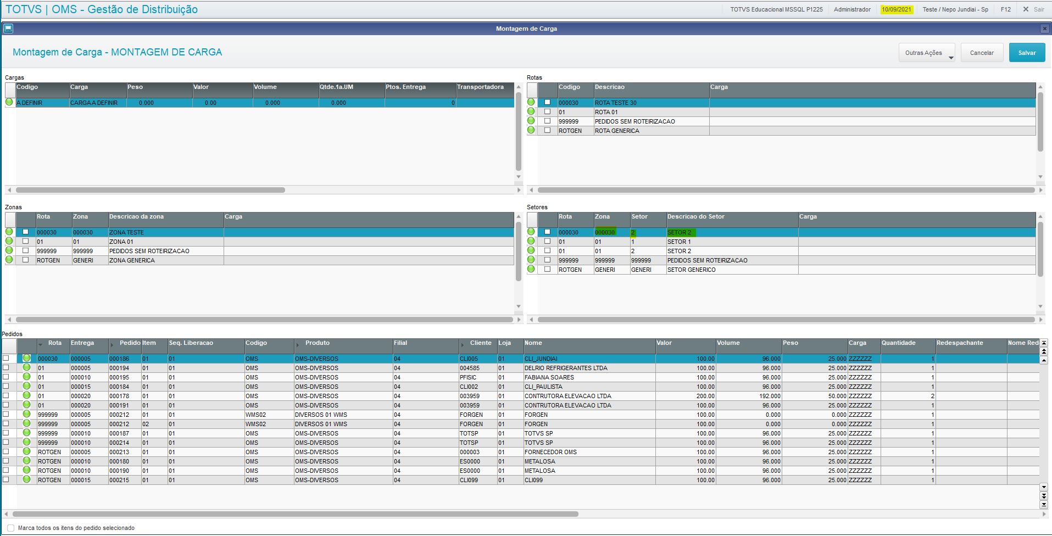Open the Outras Ações dropdown
This screenshot has width=1052, height=536.
pos(927,53)
